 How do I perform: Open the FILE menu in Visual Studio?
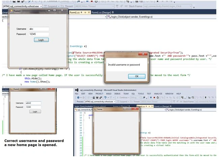[x=76, y=94]
